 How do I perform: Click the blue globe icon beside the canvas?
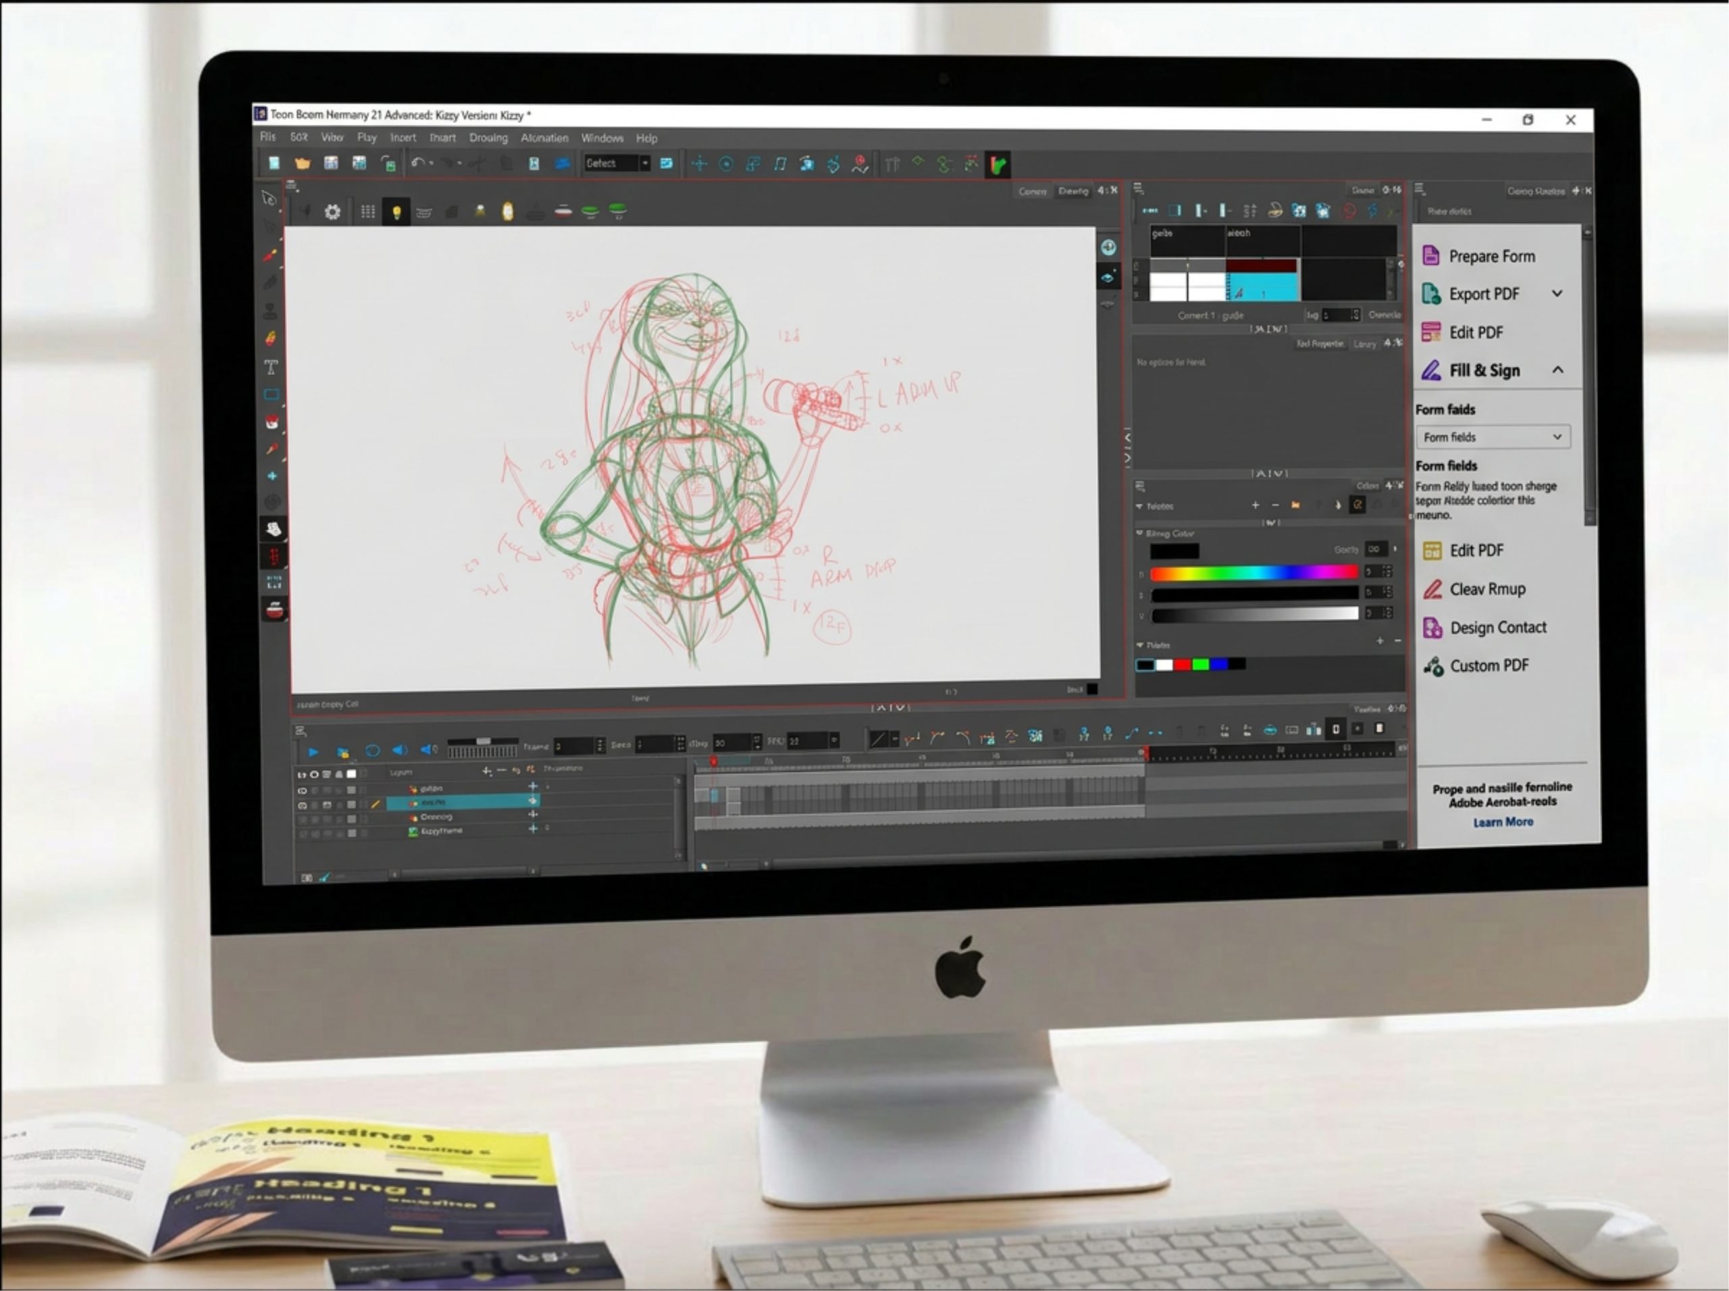[x=1108, y=248]
